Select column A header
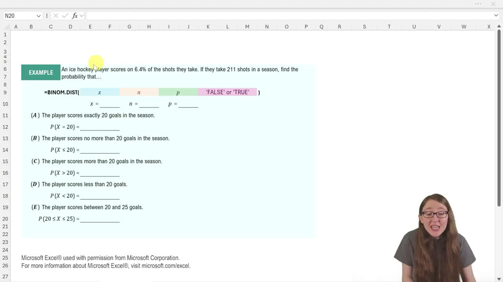The width and height of the screenshot is (503, 282). pyautogui.click(x=16, y=27)
